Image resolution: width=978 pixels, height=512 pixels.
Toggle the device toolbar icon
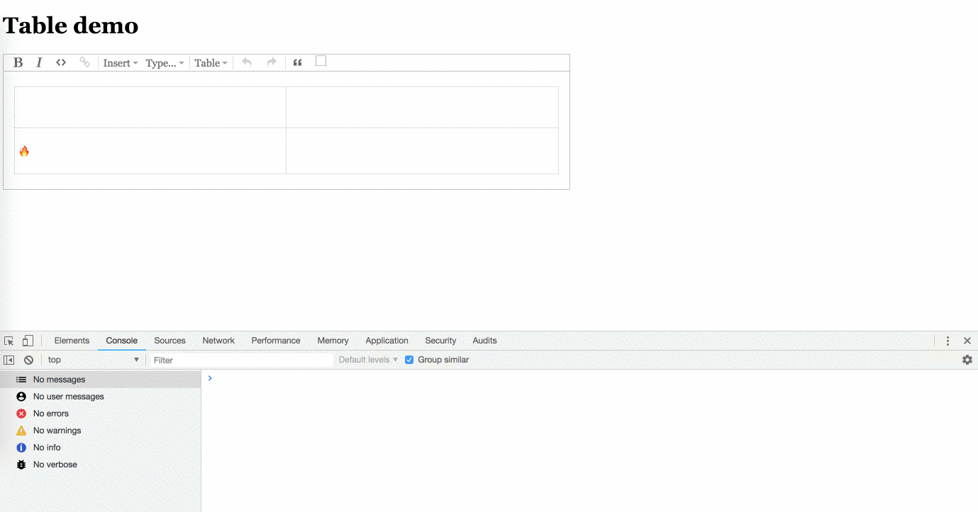pyautogui.click(x=28, y=341)
